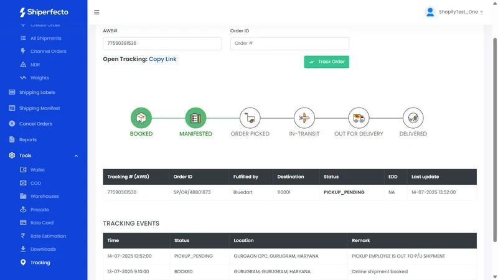Click the Order ID input field
Image resolution: width=498 pixels, height=280 pixels.
289,44
